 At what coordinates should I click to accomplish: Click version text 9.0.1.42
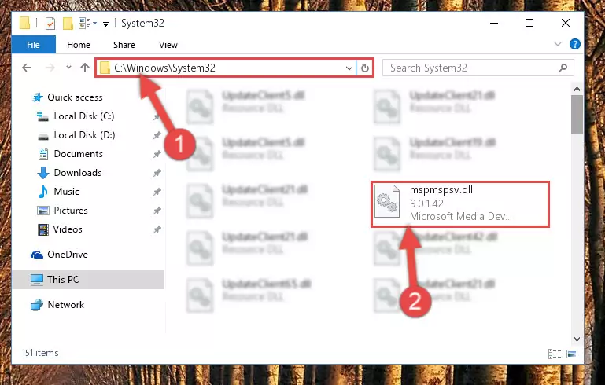point(426,203)
